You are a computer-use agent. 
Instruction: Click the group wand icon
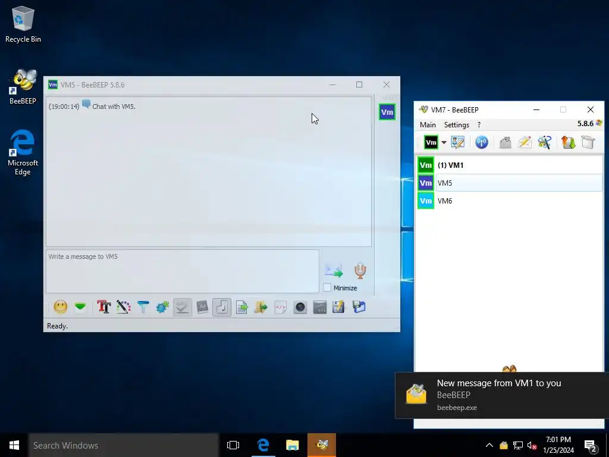[545, 142]
